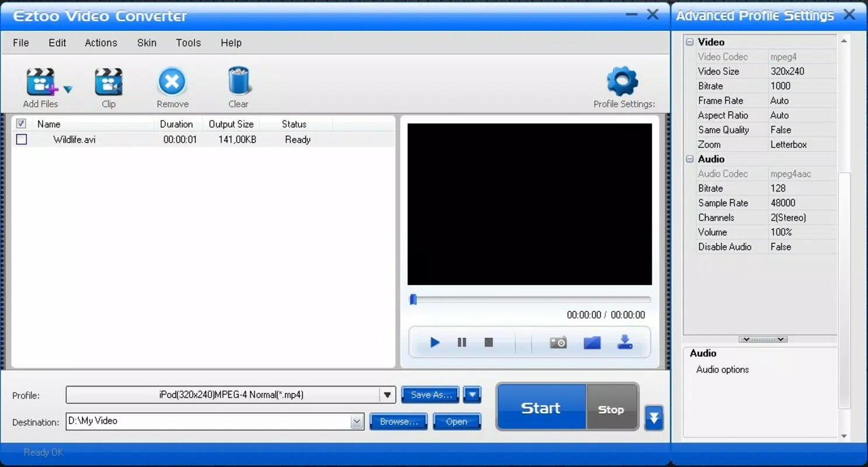Viewport: 868px width, 467px height.
Task: Click the Remove icon
Action: tap(172, 82)
